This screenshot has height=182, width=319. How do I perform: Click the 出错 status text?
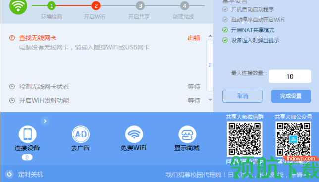tap(194, 38)
